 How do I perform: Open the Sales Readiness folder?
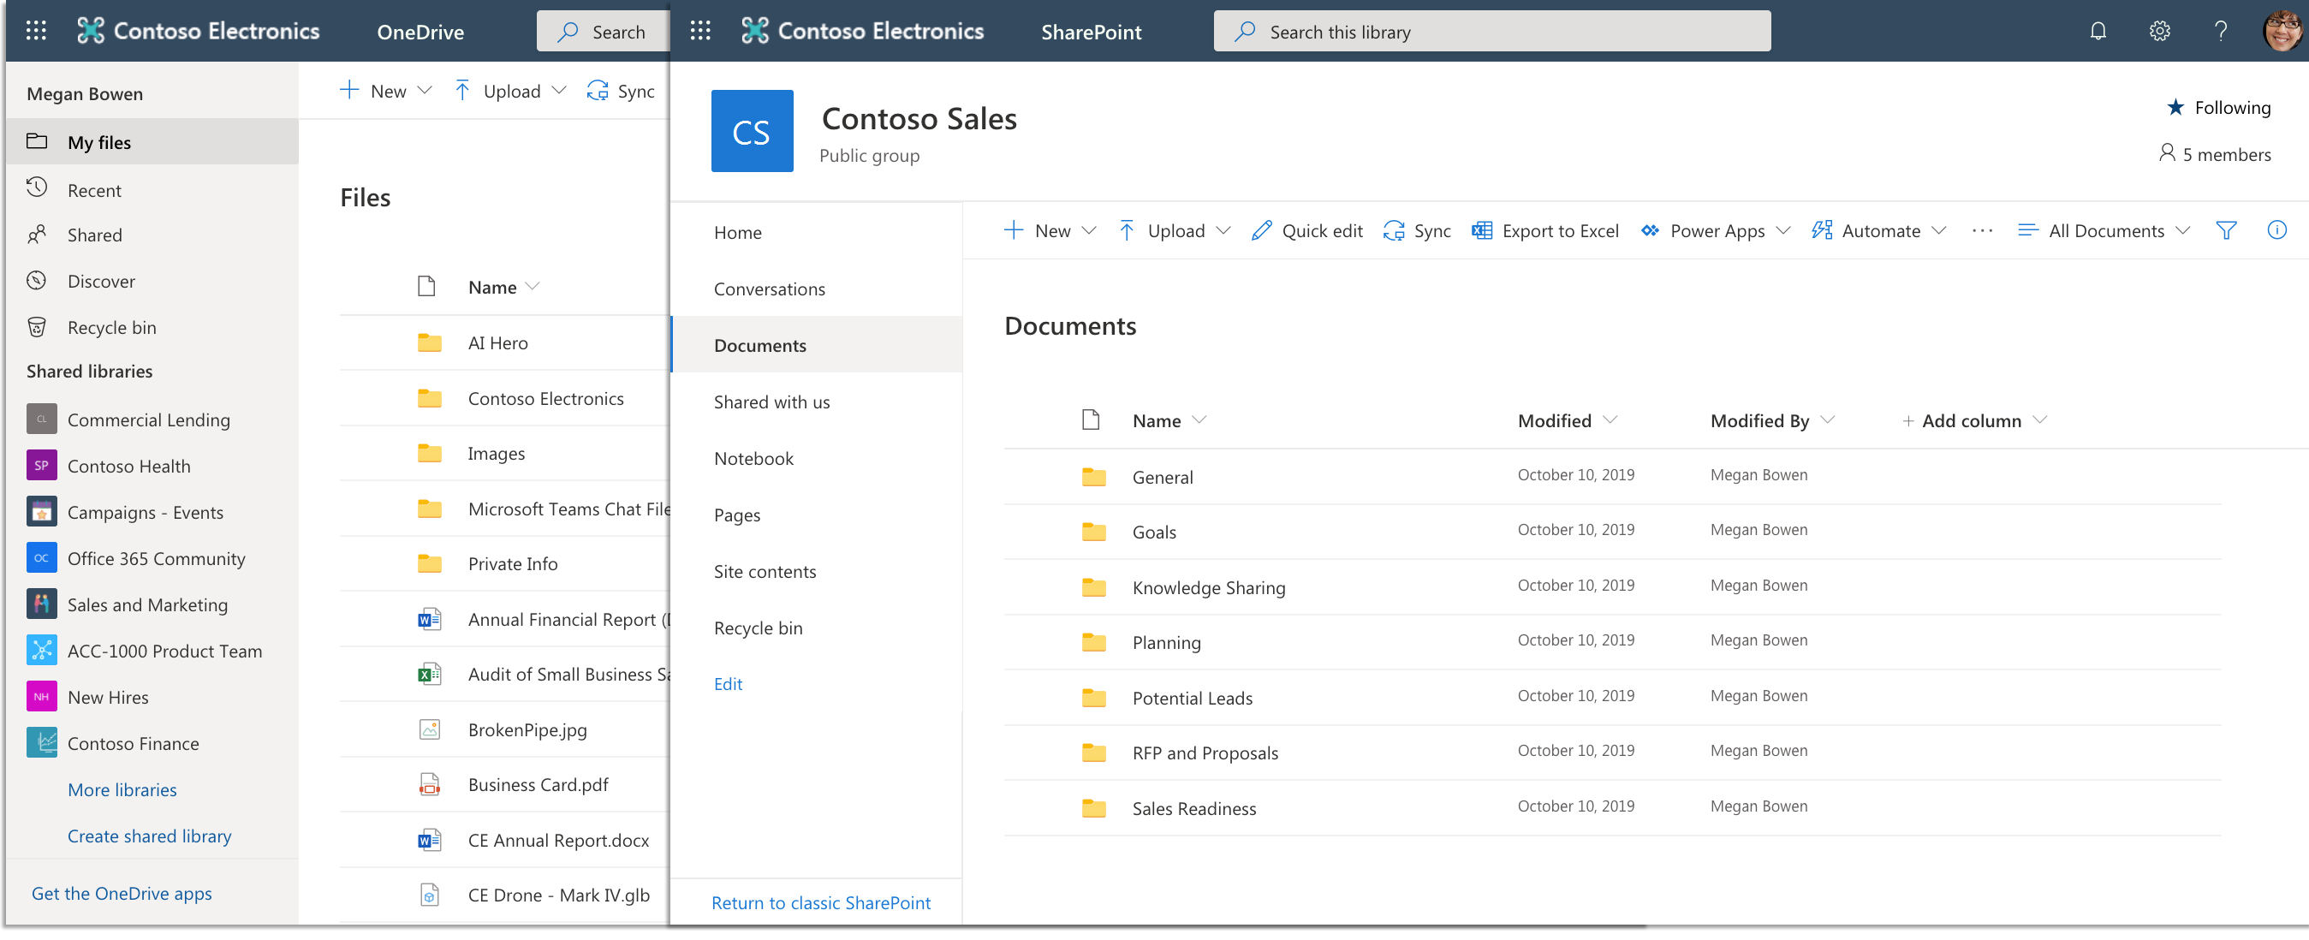[x=1194, y=807]
